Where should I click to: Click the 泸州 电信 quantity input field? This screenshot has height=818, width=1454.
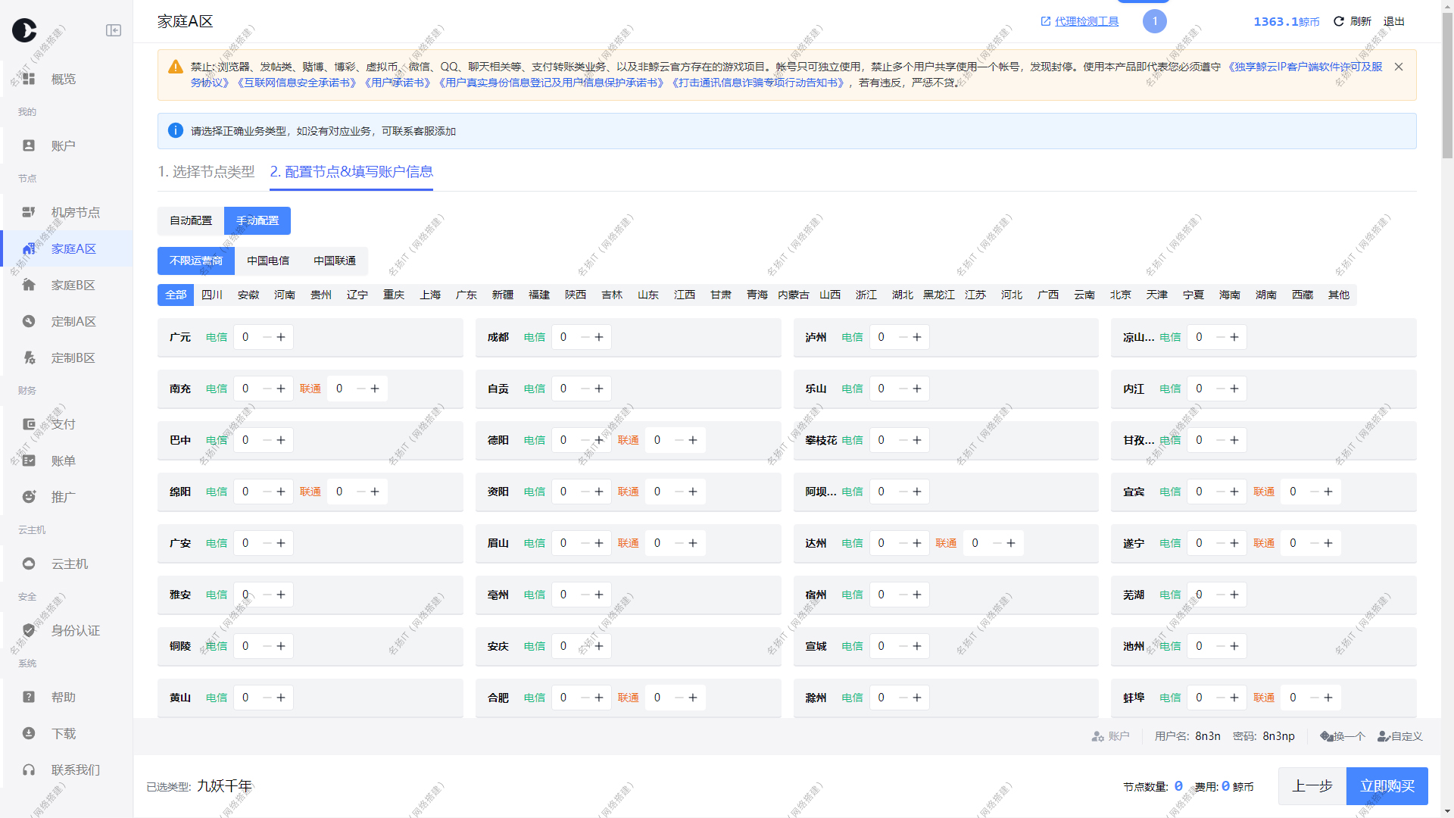click(x=881, y=337)
